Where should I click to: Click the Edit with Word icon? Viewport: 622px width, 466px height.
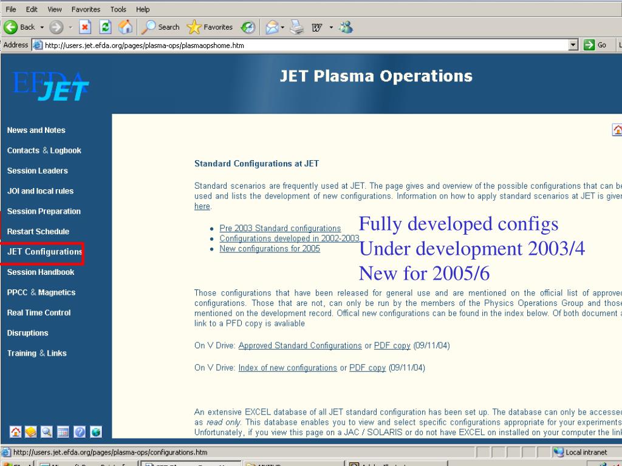(x=316, y=27)
